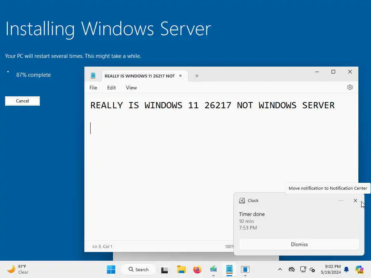Click the 100% zoom level in status bar
This screenshot has height=278, width=371.
[229, 246]
